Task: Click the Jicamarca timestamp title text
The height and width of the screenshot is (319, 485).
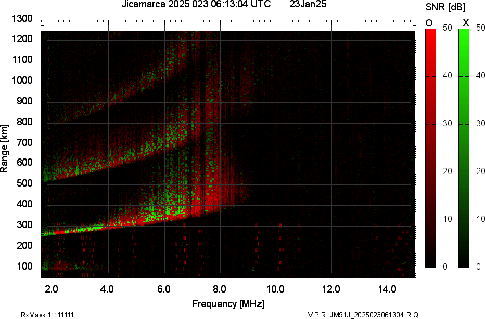Action: 196,5
